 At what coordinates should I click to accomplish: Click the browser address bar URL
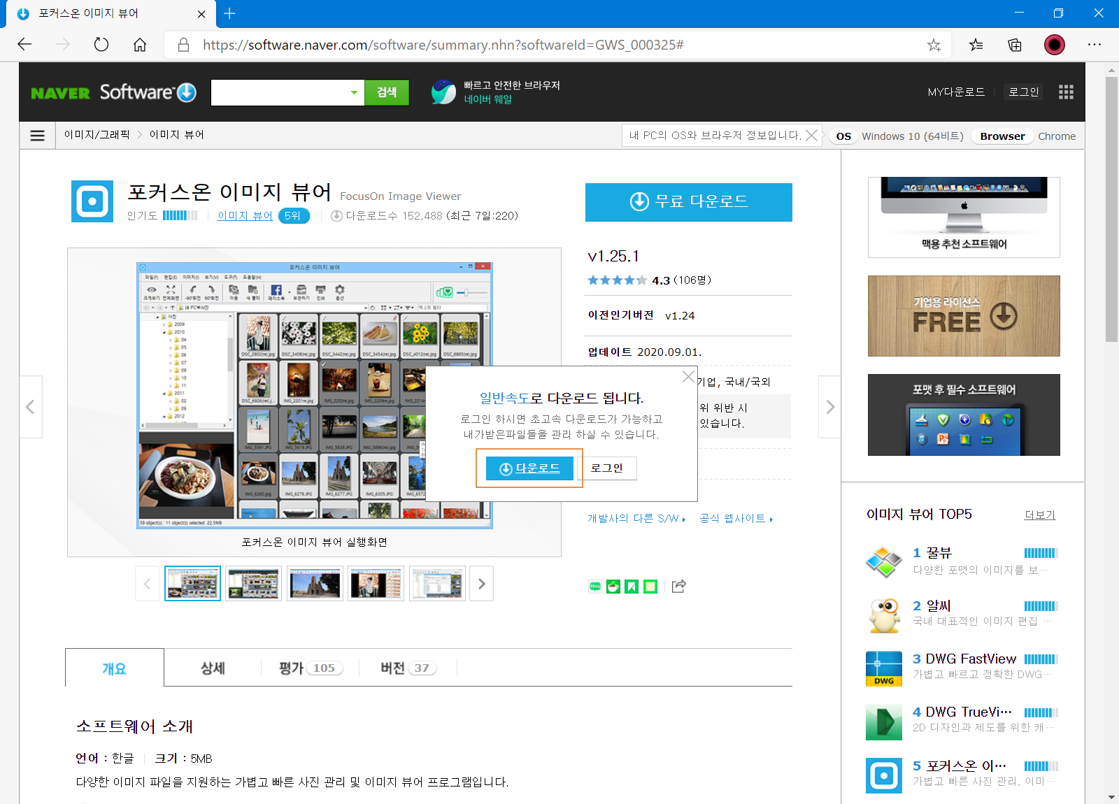tap(443, 45)
